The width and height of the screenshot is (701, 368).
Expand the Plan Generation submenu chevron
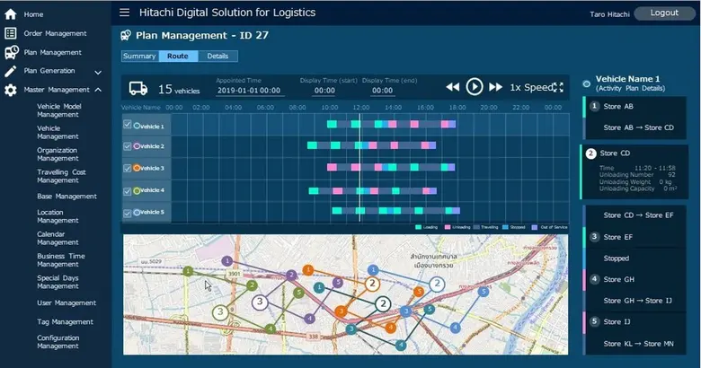click(96, 71)
